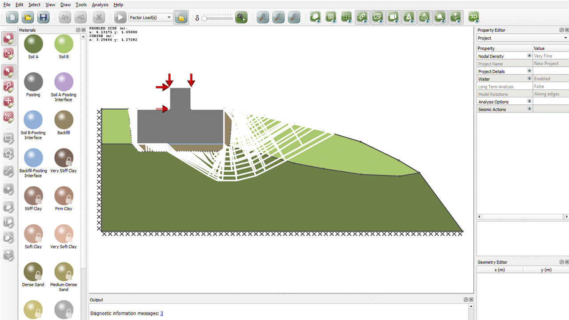Select the Backfill material sphere
Screen dimensions: 569x320
(x=64, y=120)
